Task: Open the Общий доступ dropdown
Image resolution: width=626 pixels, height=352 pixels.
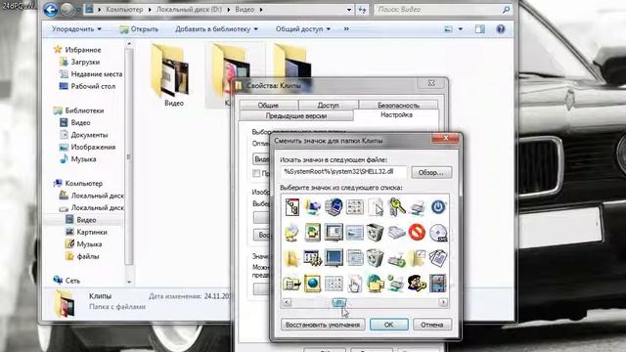Action: [x=302, y=28]
